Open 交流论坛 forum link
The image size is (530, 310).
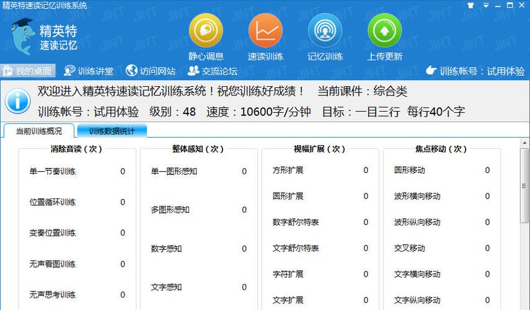coord(213,71)
